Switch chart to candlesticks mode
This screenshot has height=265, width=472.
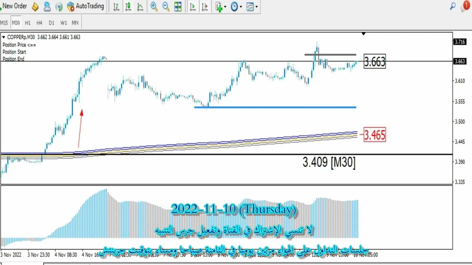128,6
